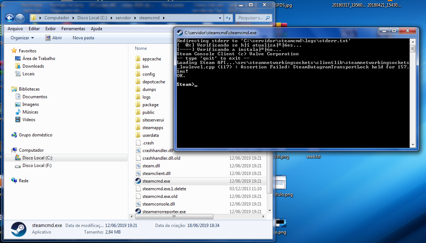Select crashhandler.dll.old file
The height and width of the screenshot is (243, 426).
coord(161,158)
